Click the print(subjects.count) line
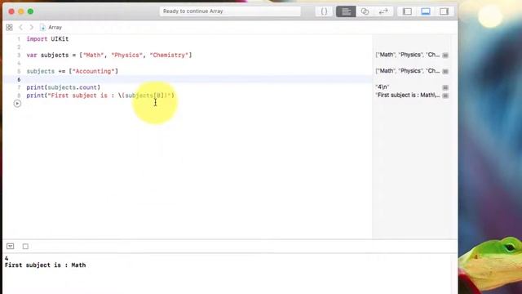This screenshot has width=522, height=294. (x=64, y=87)
